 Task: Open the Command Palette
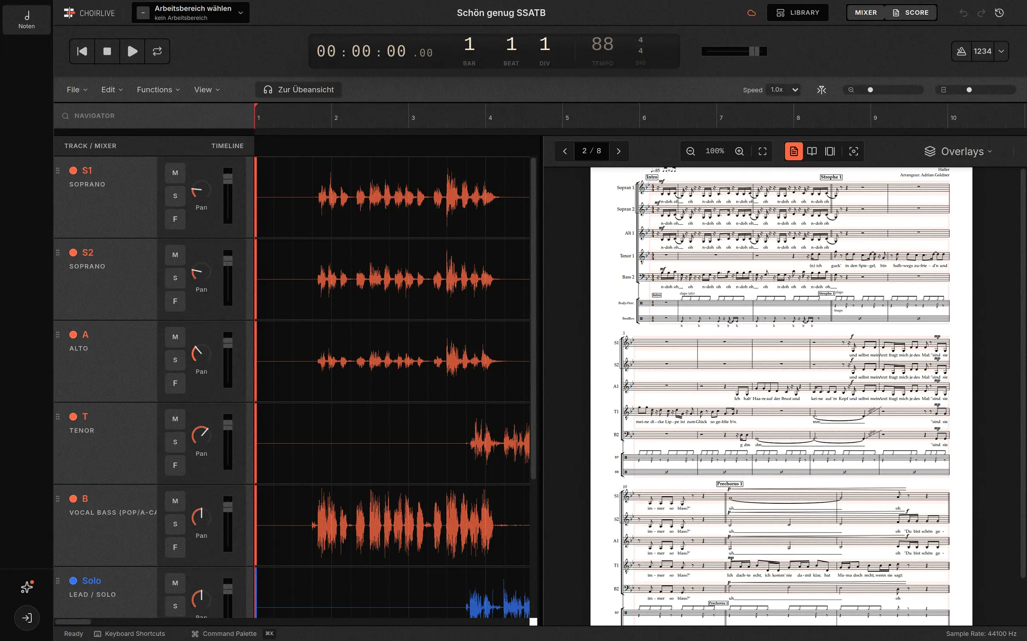(233, 634)
